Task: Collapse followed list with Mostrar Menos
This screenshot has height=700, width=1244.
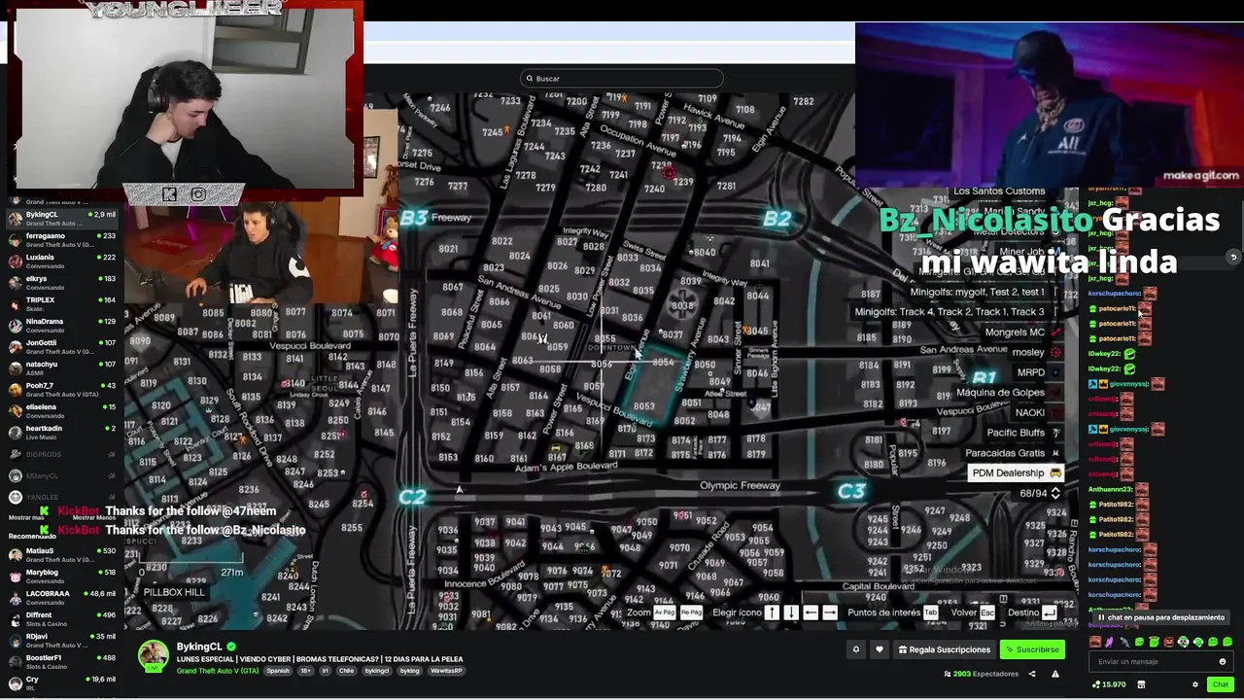Action: (94, 517)
